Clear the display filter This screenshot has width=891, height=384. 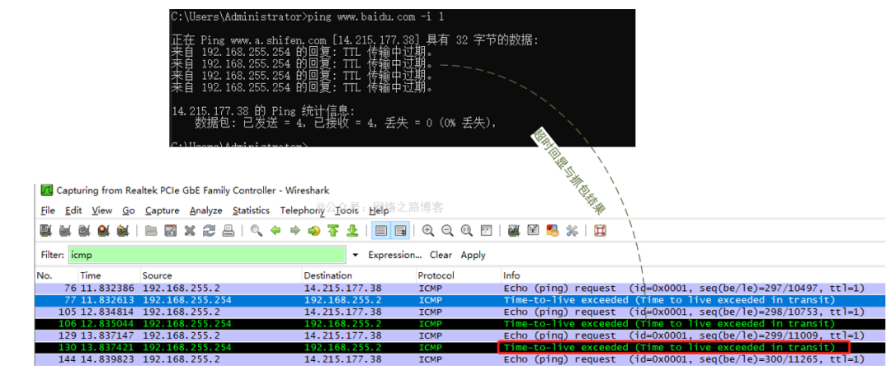(x=441, y=255)
